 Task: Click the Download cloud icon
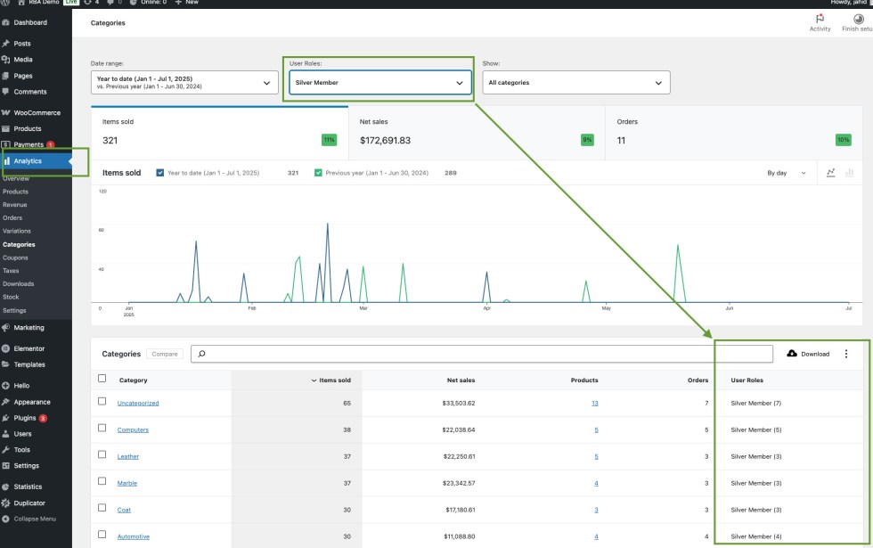coord(792,354)
